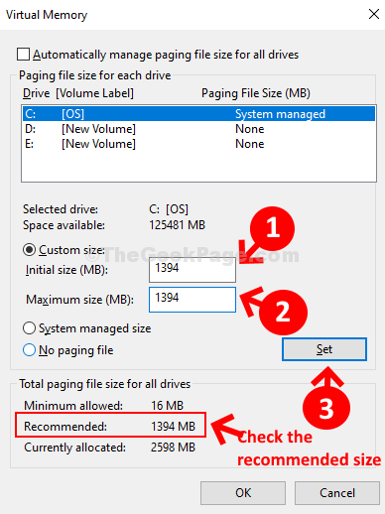The height and width of the screenshot is (514, 385).
Task: Click the Initial size (MB) field
Action: [192, 270]
